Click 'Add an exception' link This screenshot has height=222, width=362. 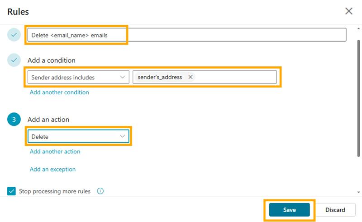click(52, 169)
